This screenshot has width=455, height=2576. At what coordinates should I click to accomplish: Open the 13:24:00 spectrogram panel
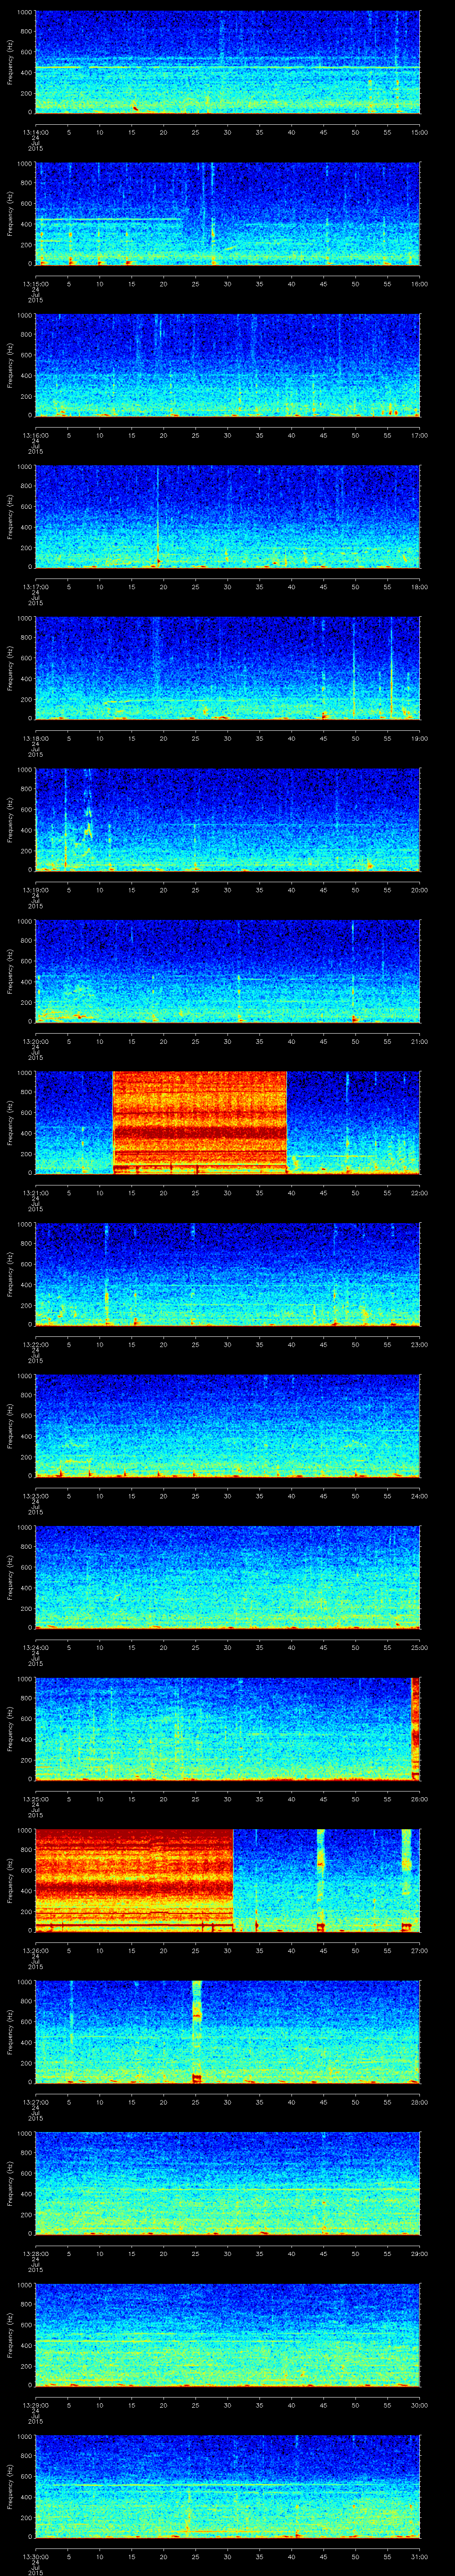(228, 1577)
